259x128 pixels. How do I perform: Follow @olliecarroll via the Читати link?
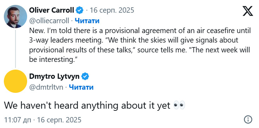[x=87, y=21]
